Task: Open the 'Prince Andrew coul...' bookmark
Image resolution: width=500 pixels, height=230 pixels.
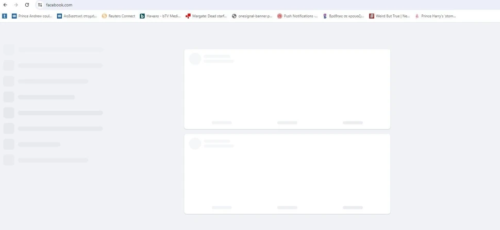Action: tap(32, 16)
